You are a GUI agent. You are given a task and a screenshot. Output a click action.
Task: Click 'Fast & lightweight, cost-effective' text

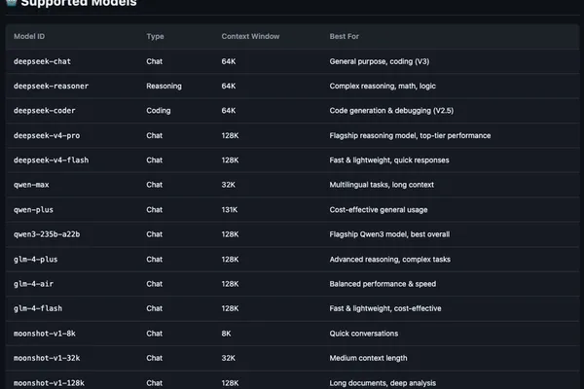click(385, 308)
